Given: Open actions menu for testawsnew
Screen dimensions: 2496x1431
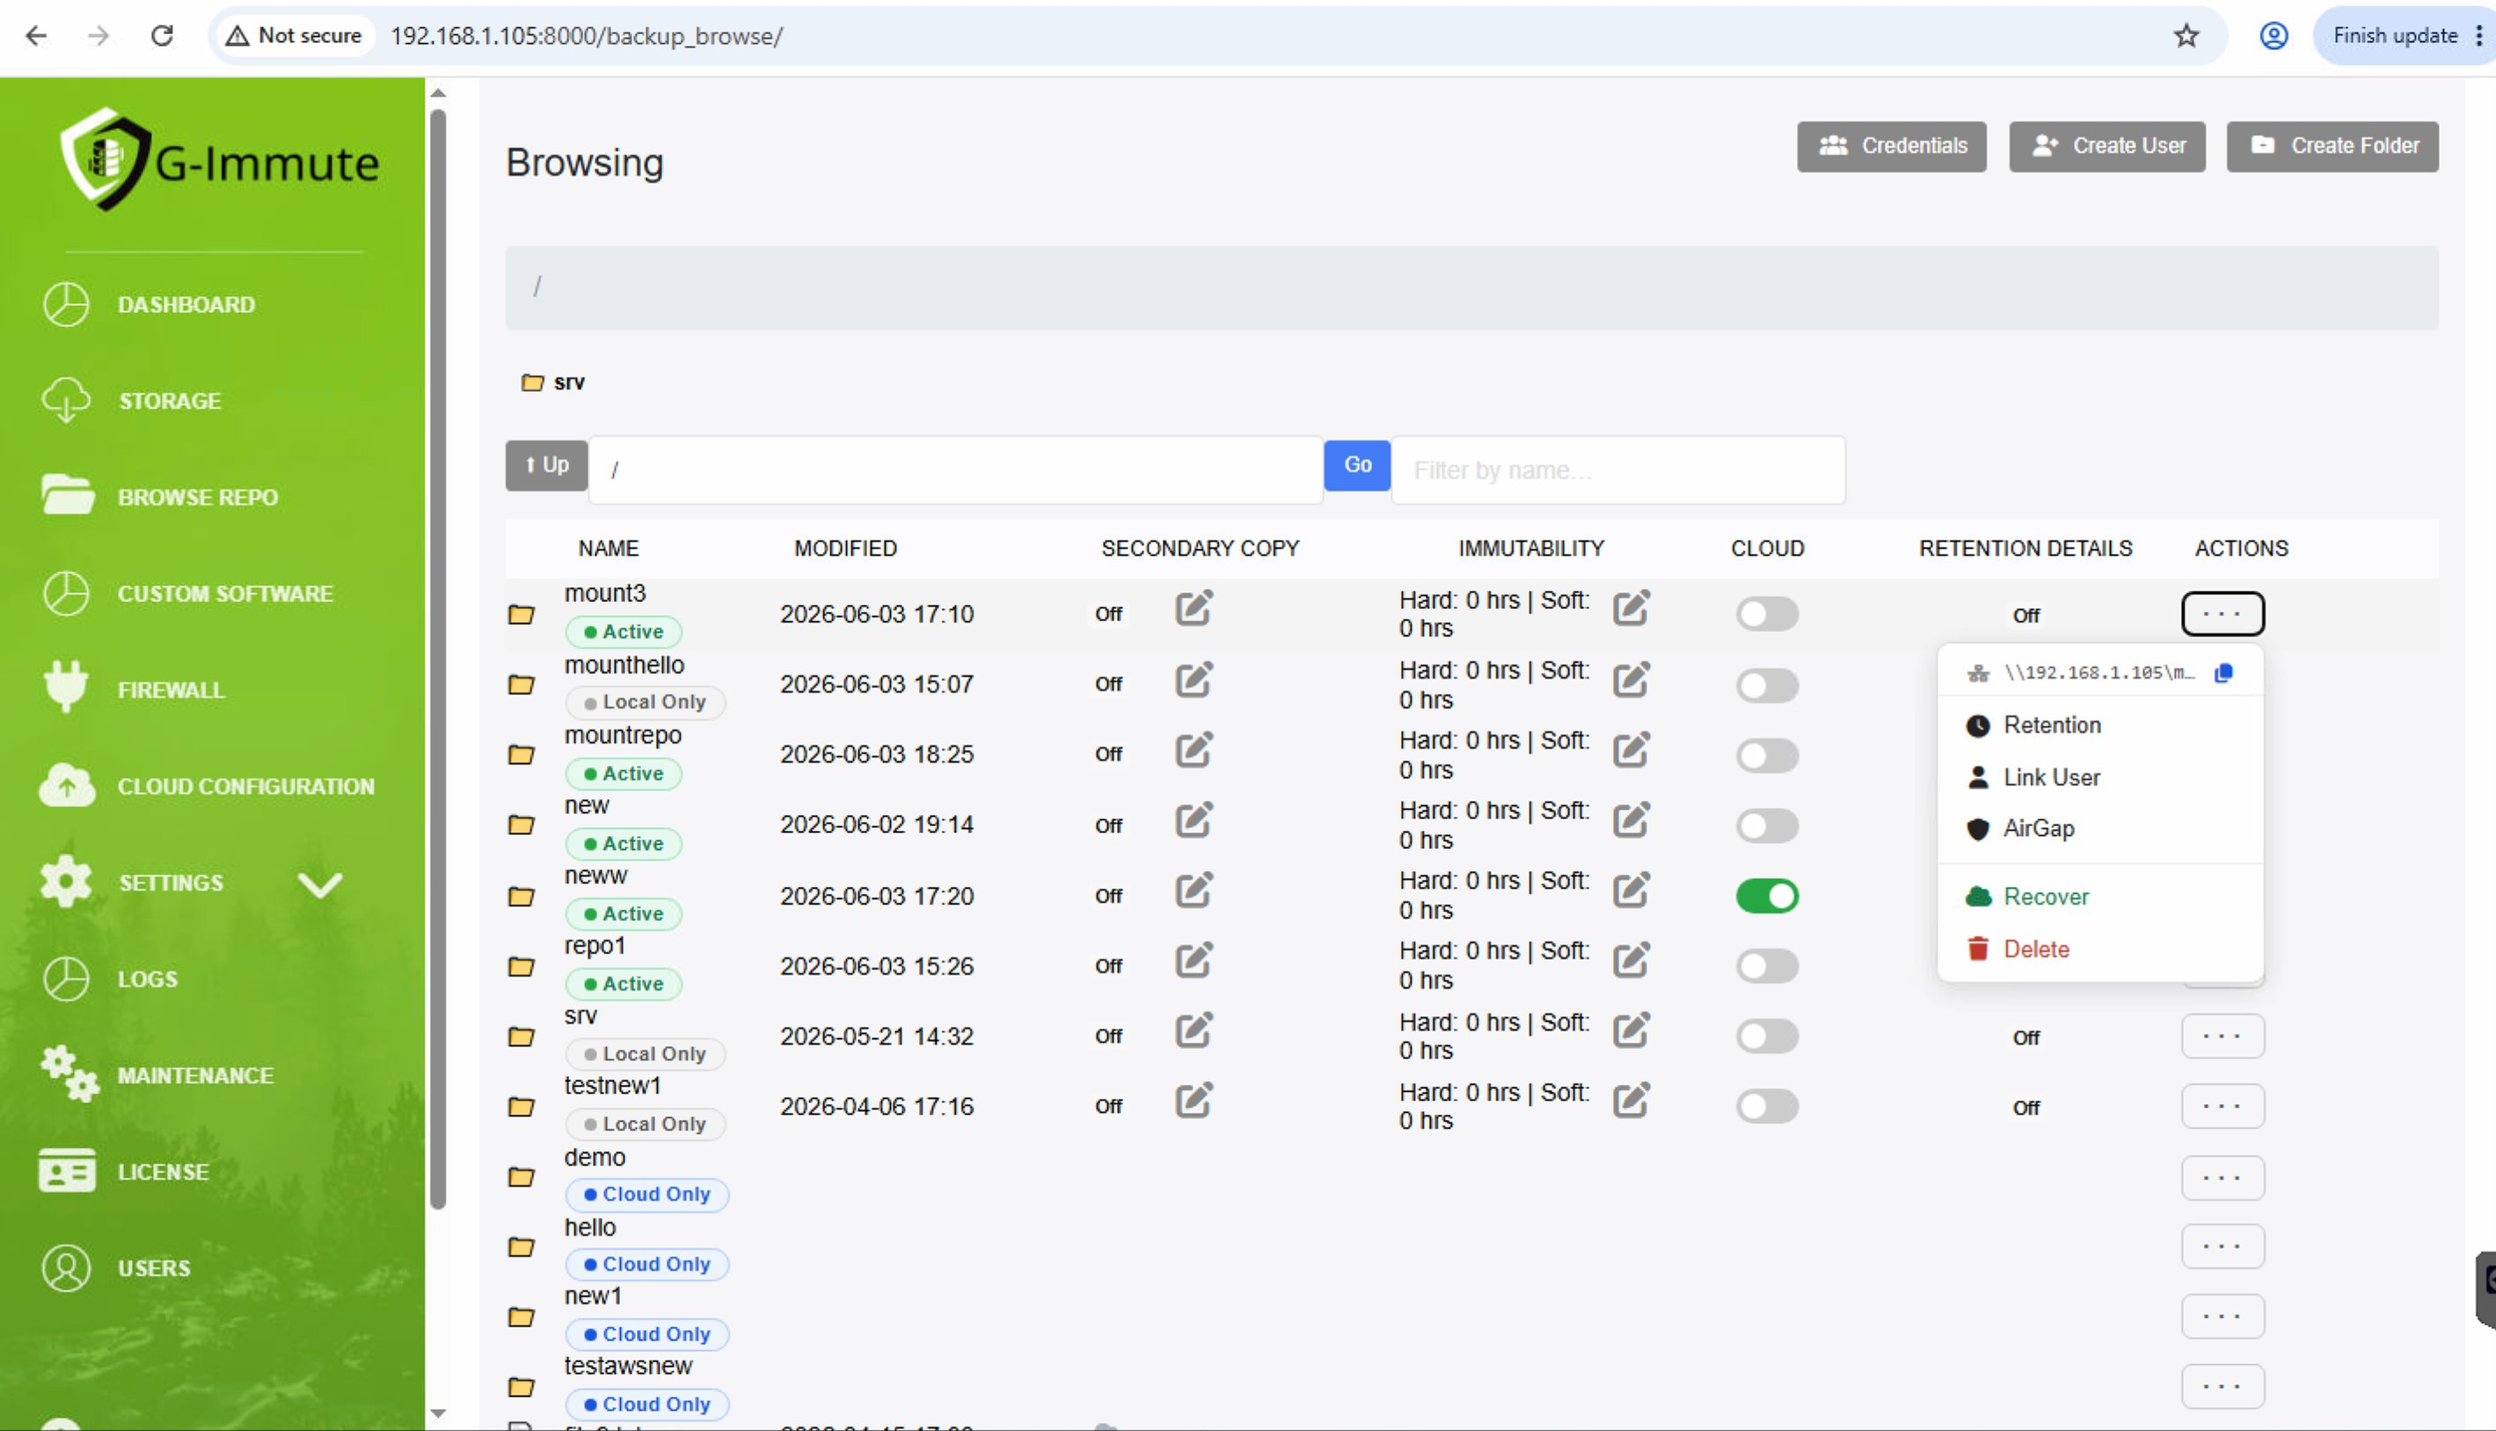Looking at the screenshot, I should click(2222, 1387).
